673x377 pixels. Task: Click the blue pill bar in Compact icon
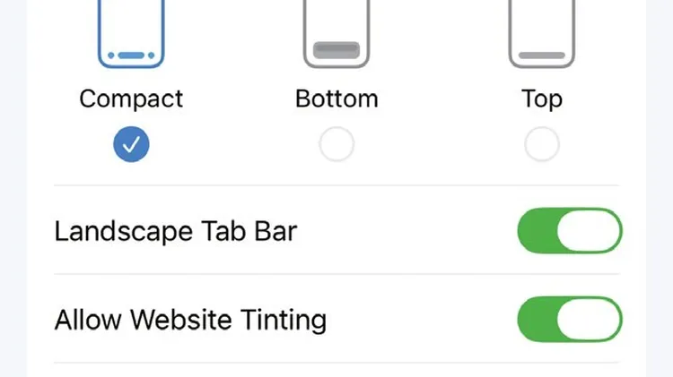[131, 56]
